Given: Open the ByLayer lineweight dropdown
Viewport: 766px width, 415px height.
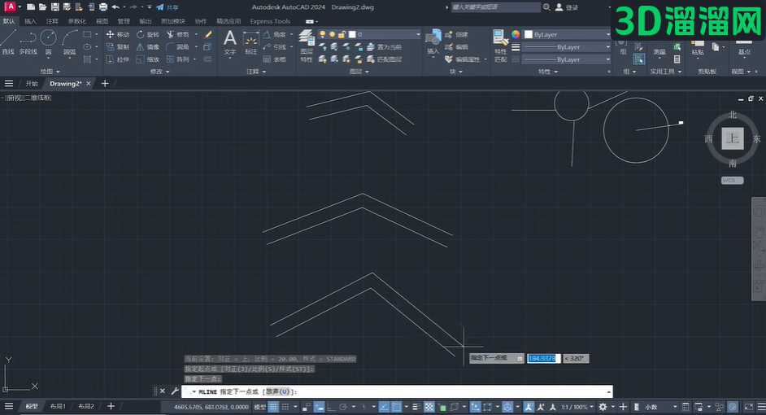Looking at the screenshot, I should point(567,47).
